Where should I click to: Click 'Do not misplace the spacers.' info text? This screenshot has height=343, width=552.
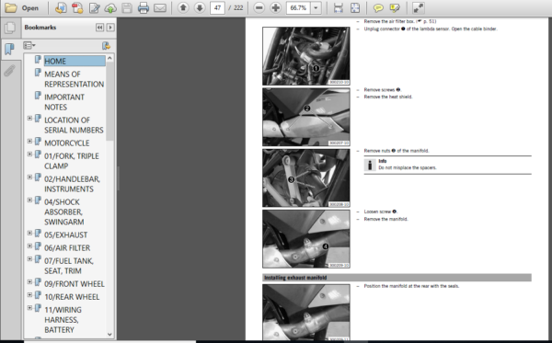pyautogui.click(x=408, y=167)
